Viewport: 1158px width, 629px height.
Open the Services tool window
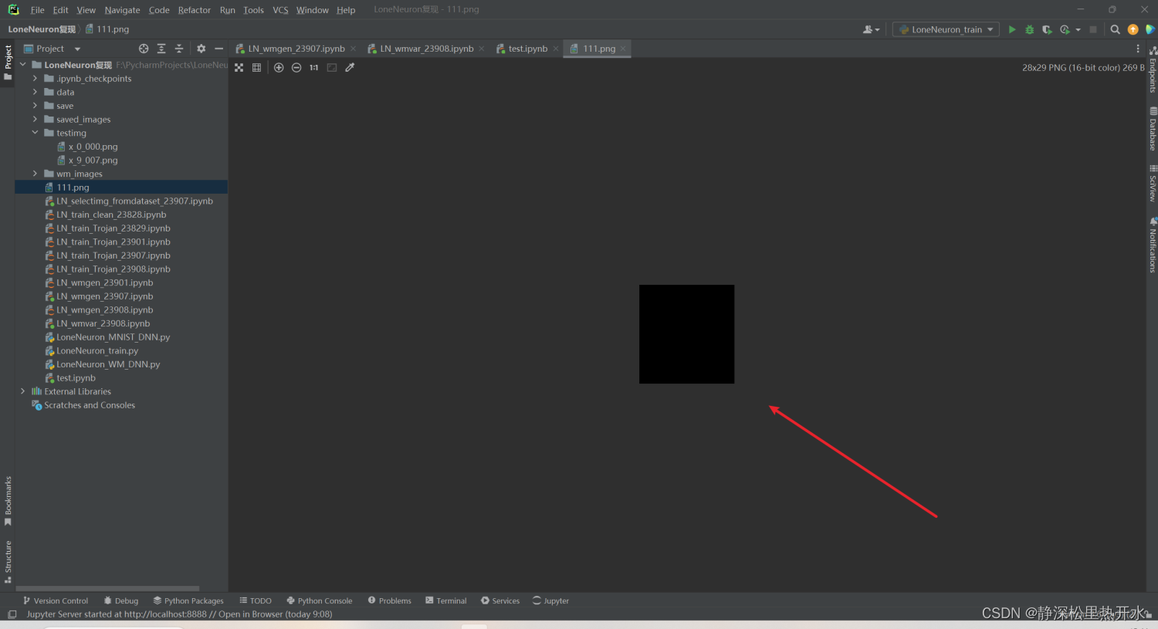point(500,600)
